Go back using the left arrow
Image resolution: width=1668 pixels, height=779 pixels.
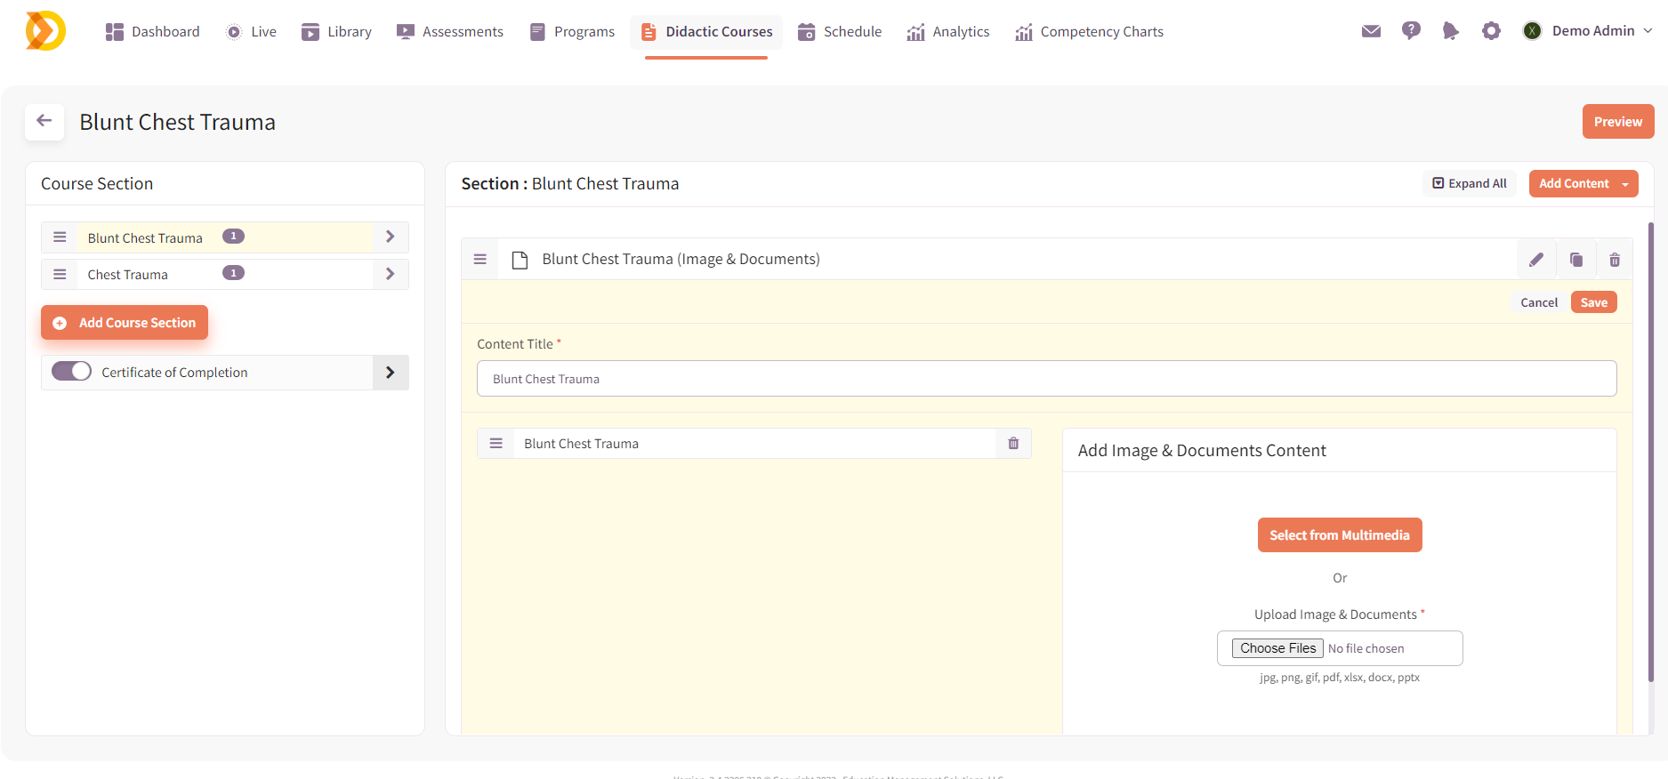click(44, 122)
